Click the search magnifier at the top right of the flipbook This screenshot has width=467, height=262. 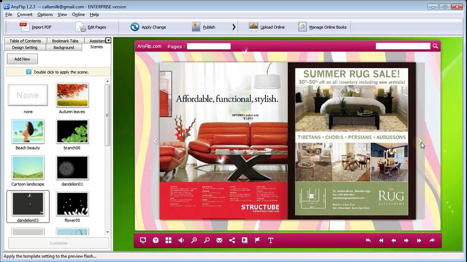pyautogui.click(x=435, y=46)
